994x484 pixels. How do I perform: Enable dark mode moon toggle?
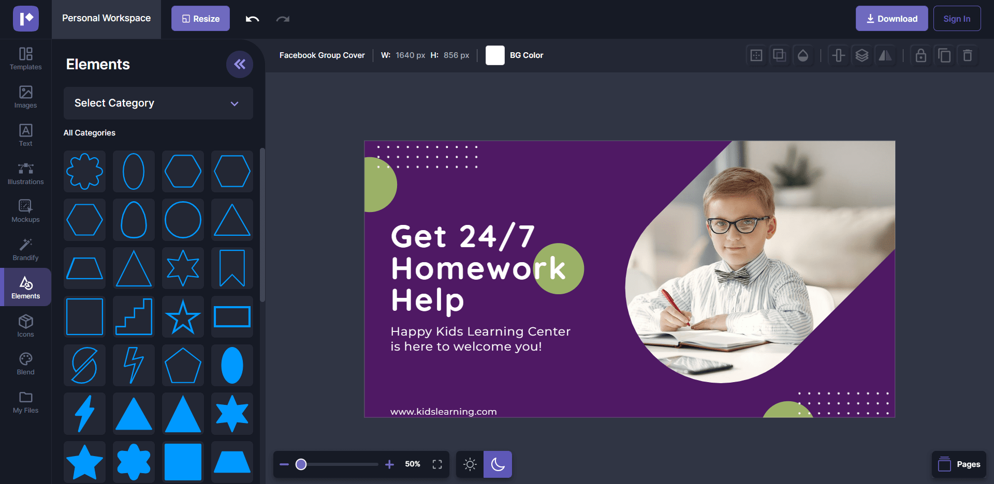(498, 464)
